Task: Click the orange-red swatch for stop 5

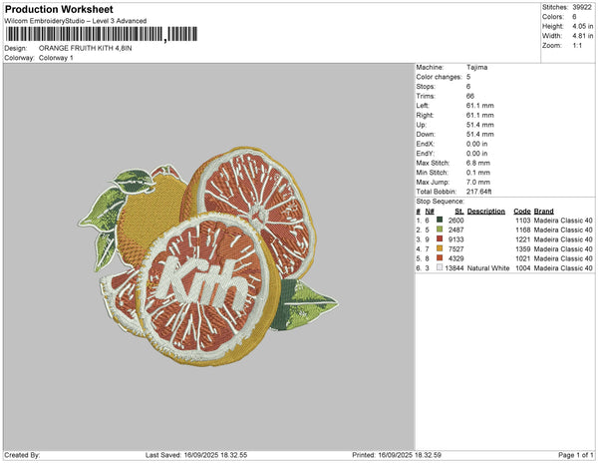Action: [440, 257]
